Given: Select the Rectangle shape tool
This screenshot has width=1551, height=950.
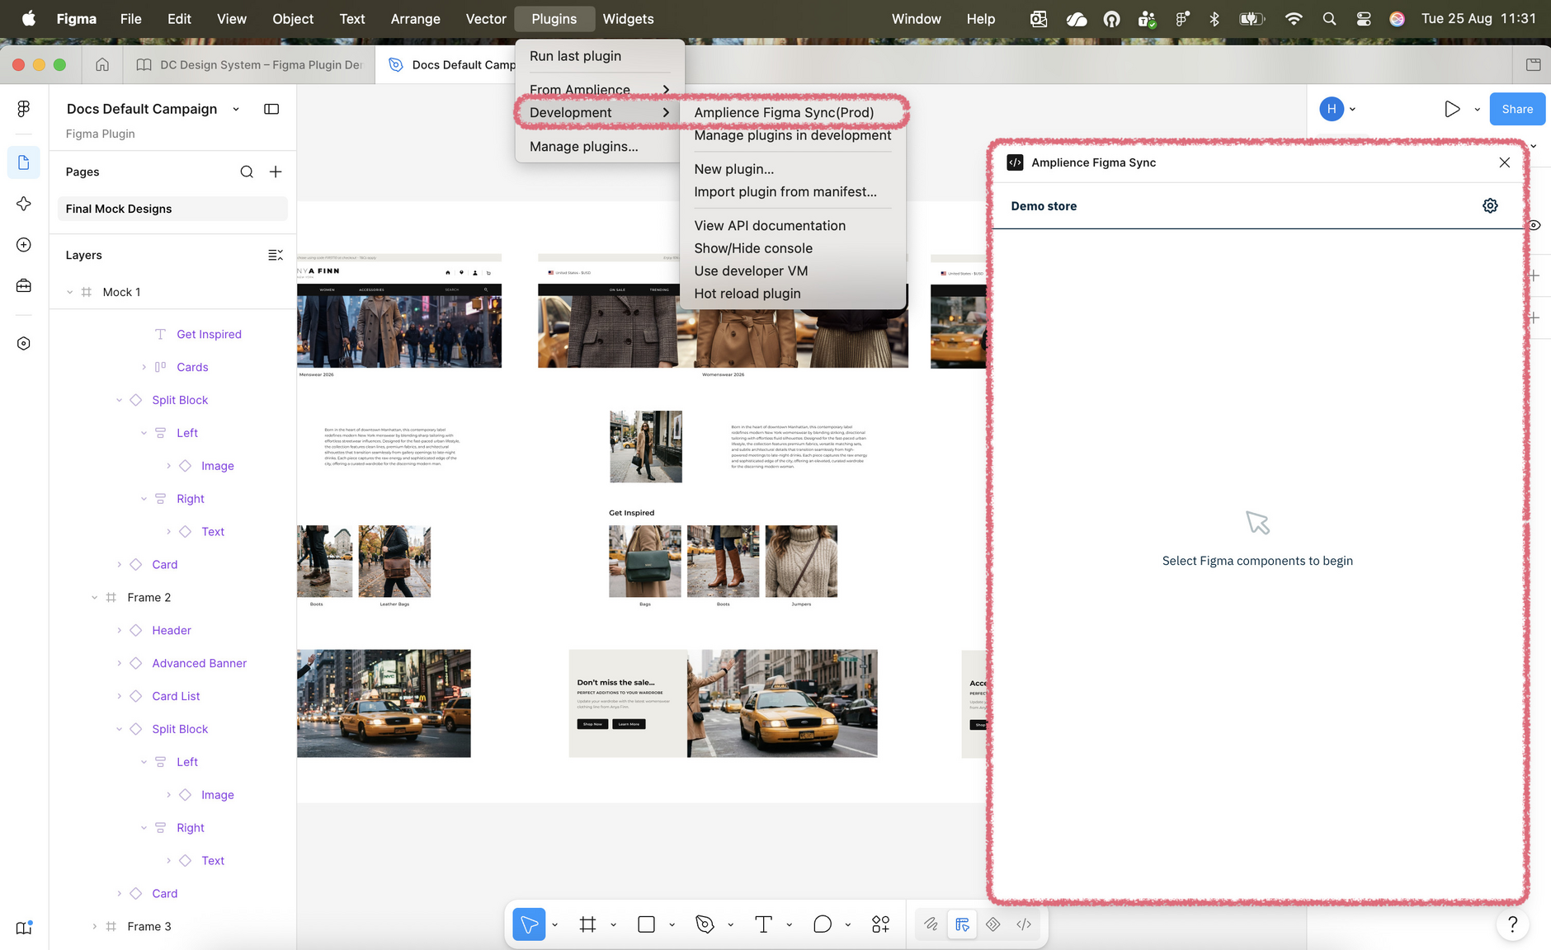Looking at the screenshot, I should pos(646,924).
